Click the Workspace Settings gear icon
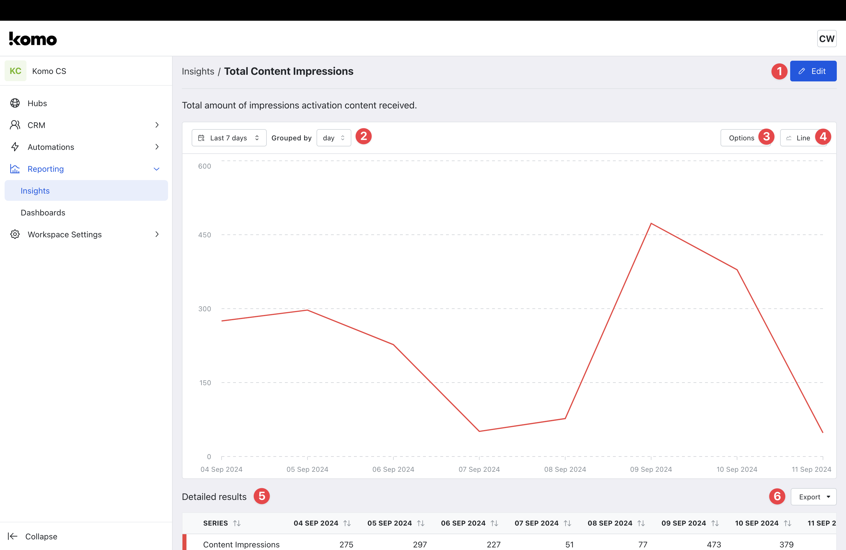Viewport: 846px width, 550px height. (x=15, y=234)
